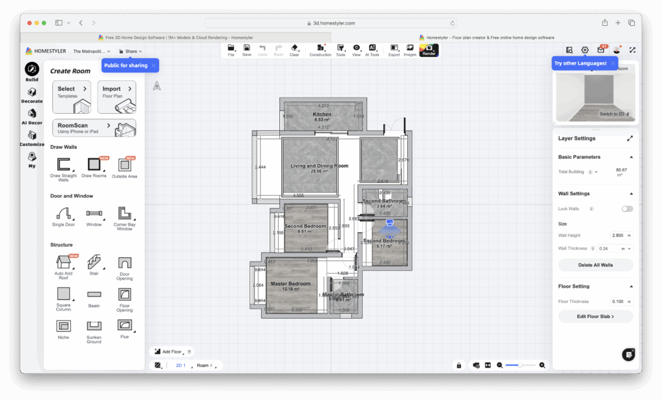Open the RoomScan feature
The image size is (662, 400).
coord(94,127)
